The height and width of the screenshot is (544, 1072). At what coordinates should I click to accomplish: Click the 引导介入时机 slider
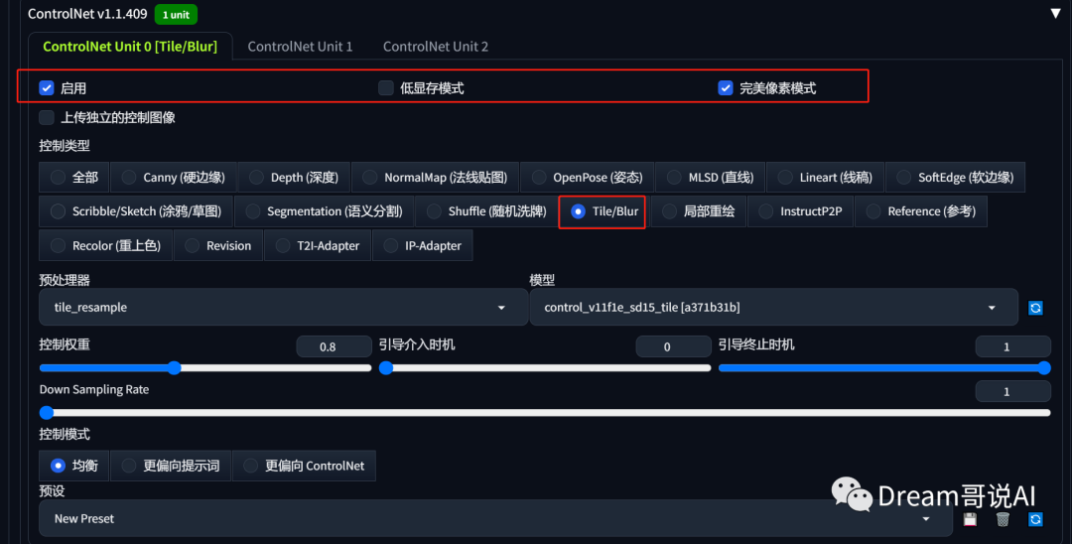click(545, 368)
